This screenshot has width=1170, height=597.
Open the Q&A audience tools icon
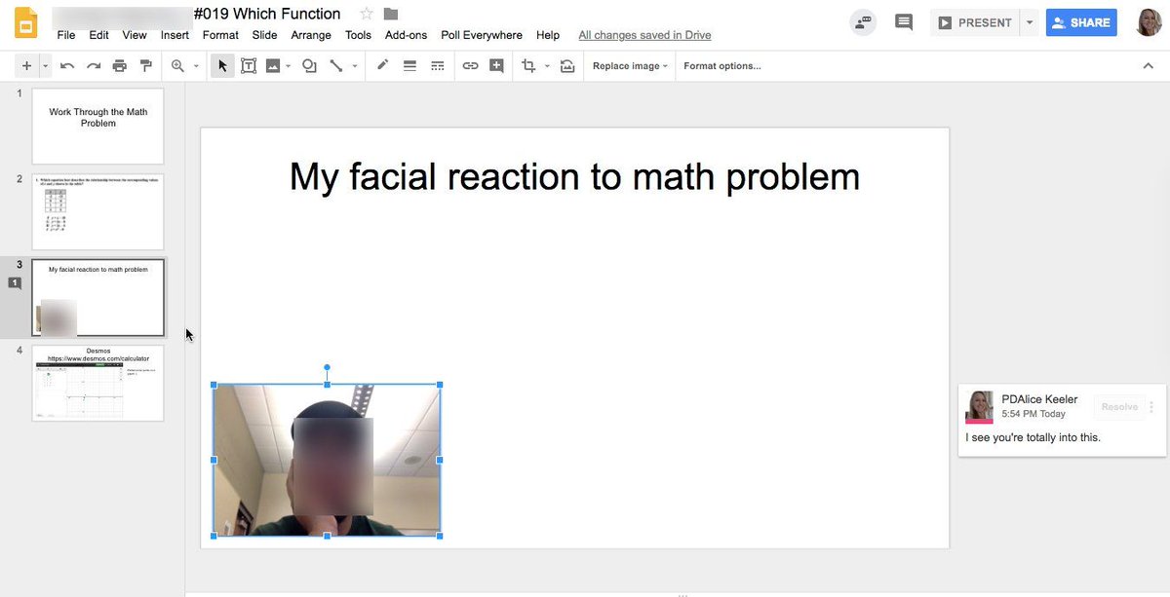click(862, 22)
